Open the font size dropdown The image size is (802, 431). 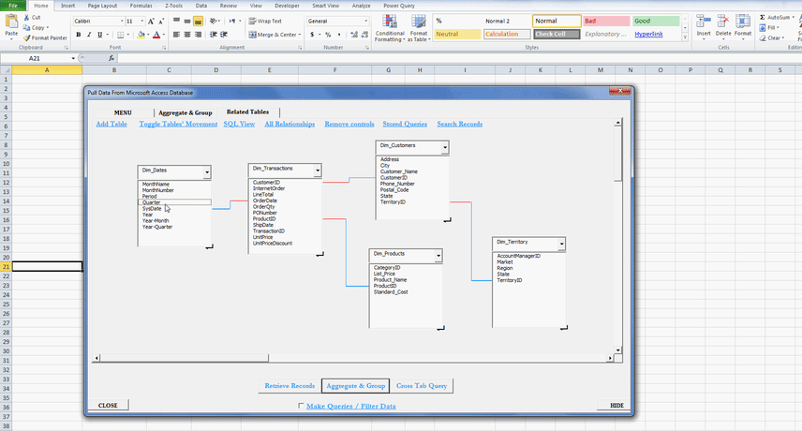[141, 21]
